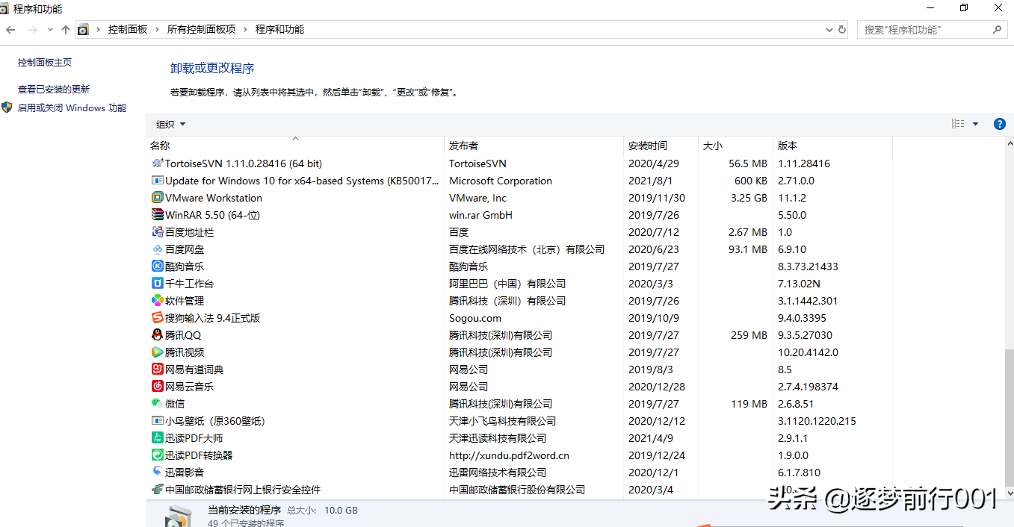Select publisher text Sogou.com
The height and width of the screenshot is (527, 1014).
click(x=475, y=318)
